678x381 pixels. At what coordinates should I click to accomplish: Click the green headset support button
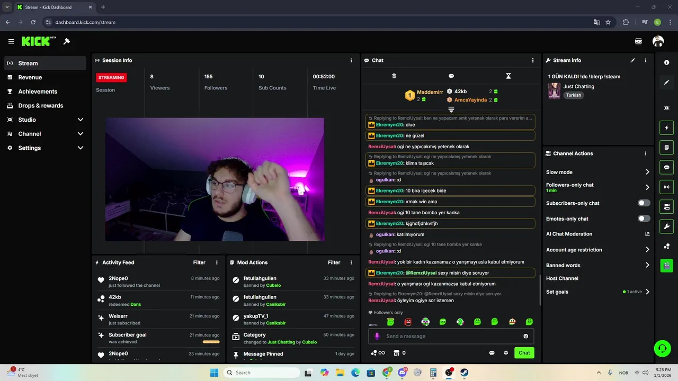tap(662, 348)
